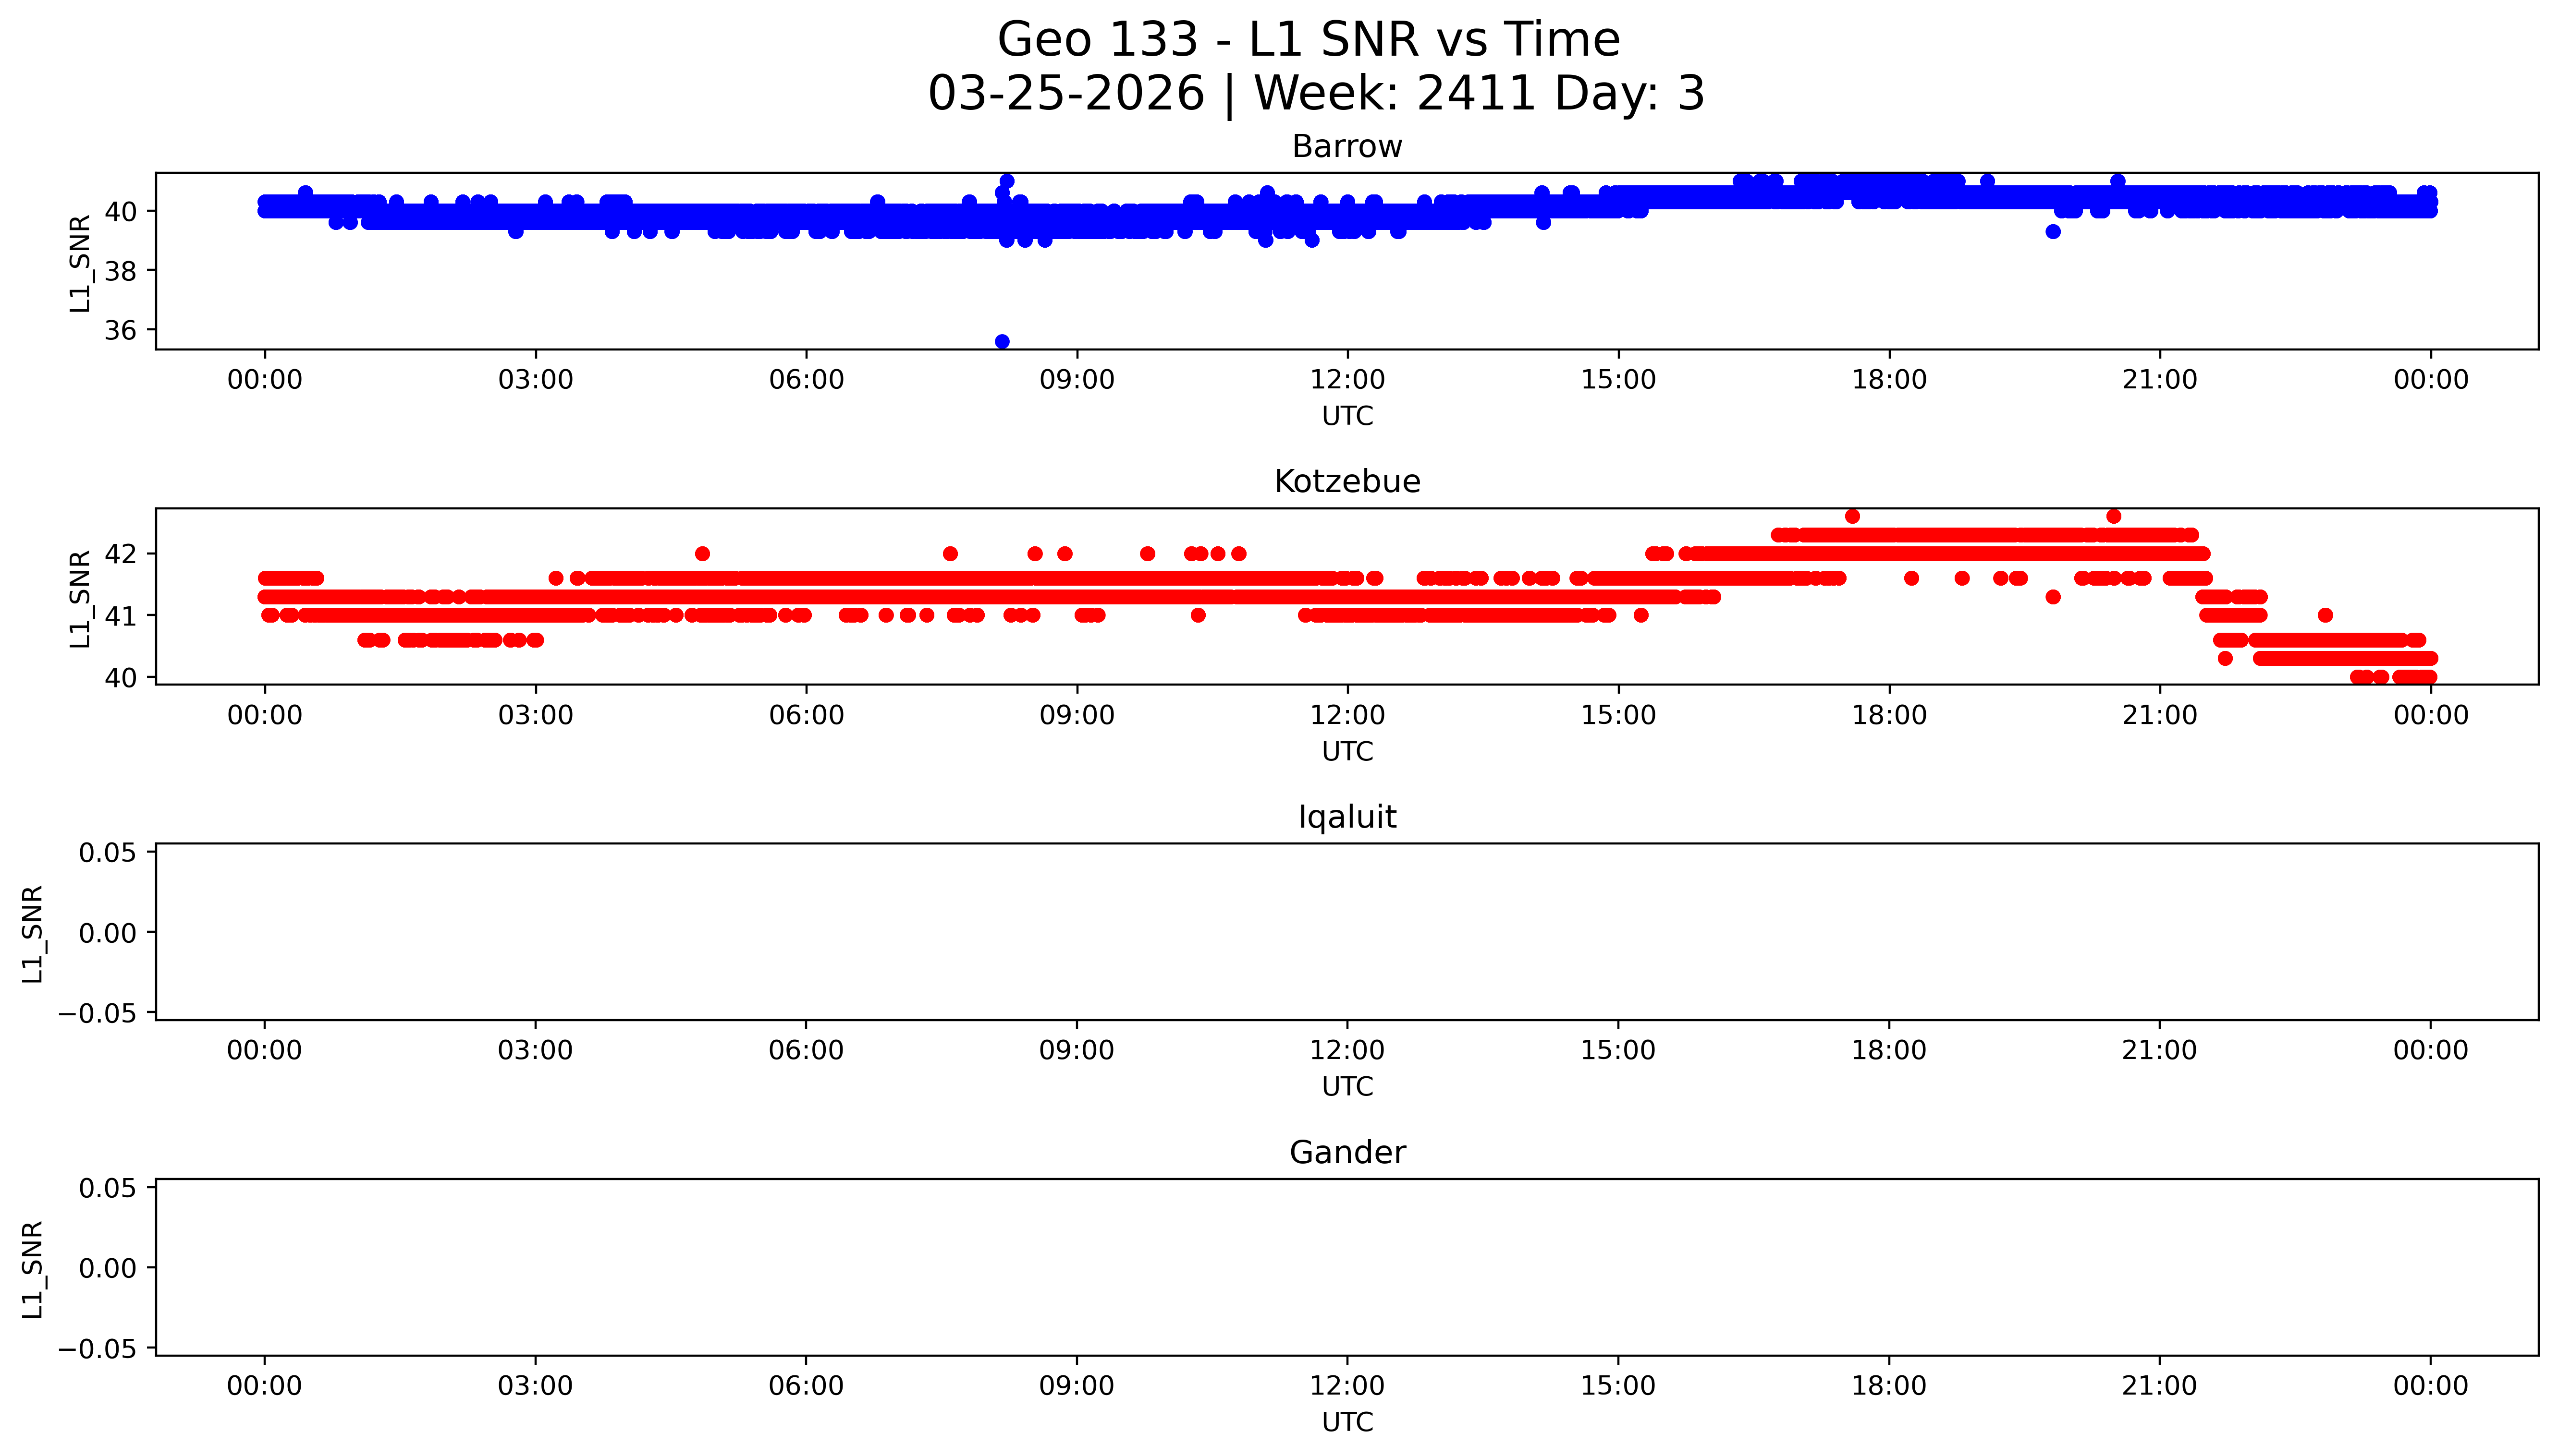Click the lowest blue outlier in Barrow plot

[1002, 342]
